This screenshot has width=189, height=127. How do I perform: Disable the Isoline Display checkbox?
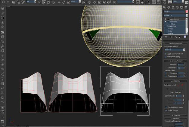[x=166, y=110]
